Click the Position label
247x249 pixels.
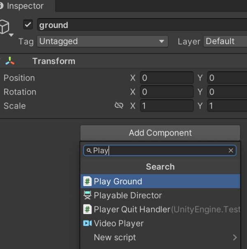tap(19, 78)
